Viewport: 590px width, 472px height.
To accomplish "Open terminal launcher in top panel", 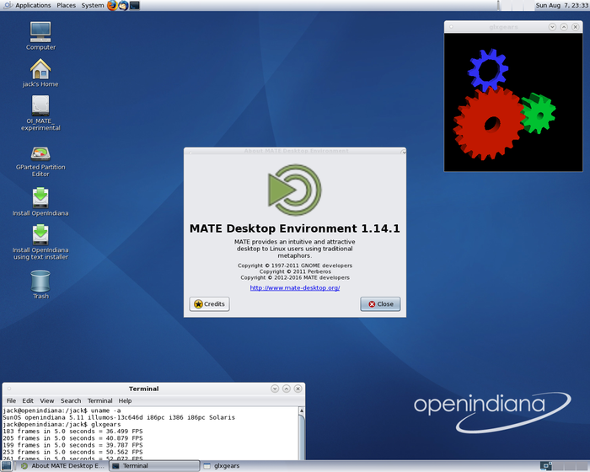I will point(135,5).
